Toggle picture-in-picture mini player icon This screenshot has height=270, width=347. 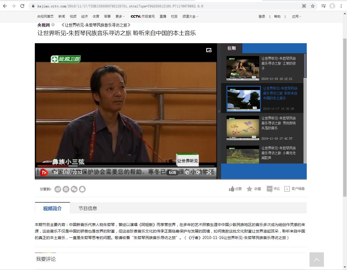209,50
